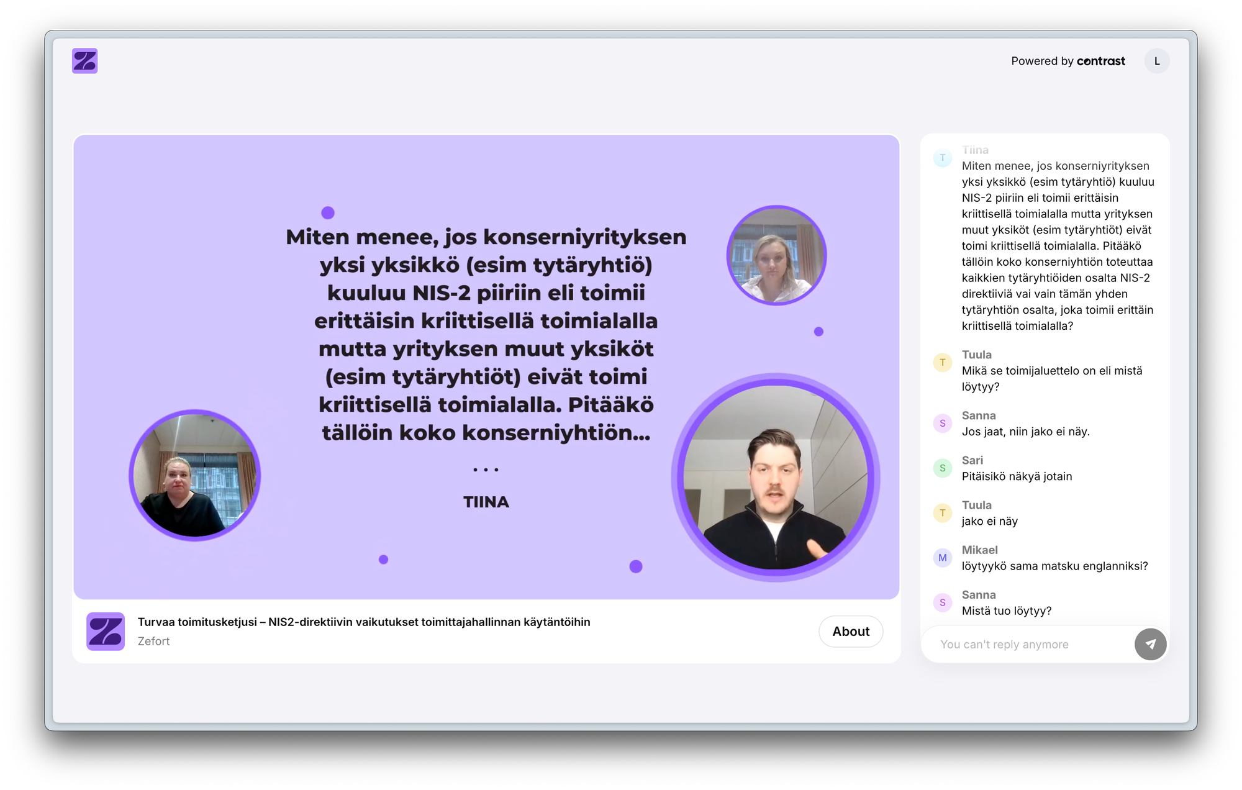
Task: Open the 'Powered by contrast' link
Action: 1067,61
